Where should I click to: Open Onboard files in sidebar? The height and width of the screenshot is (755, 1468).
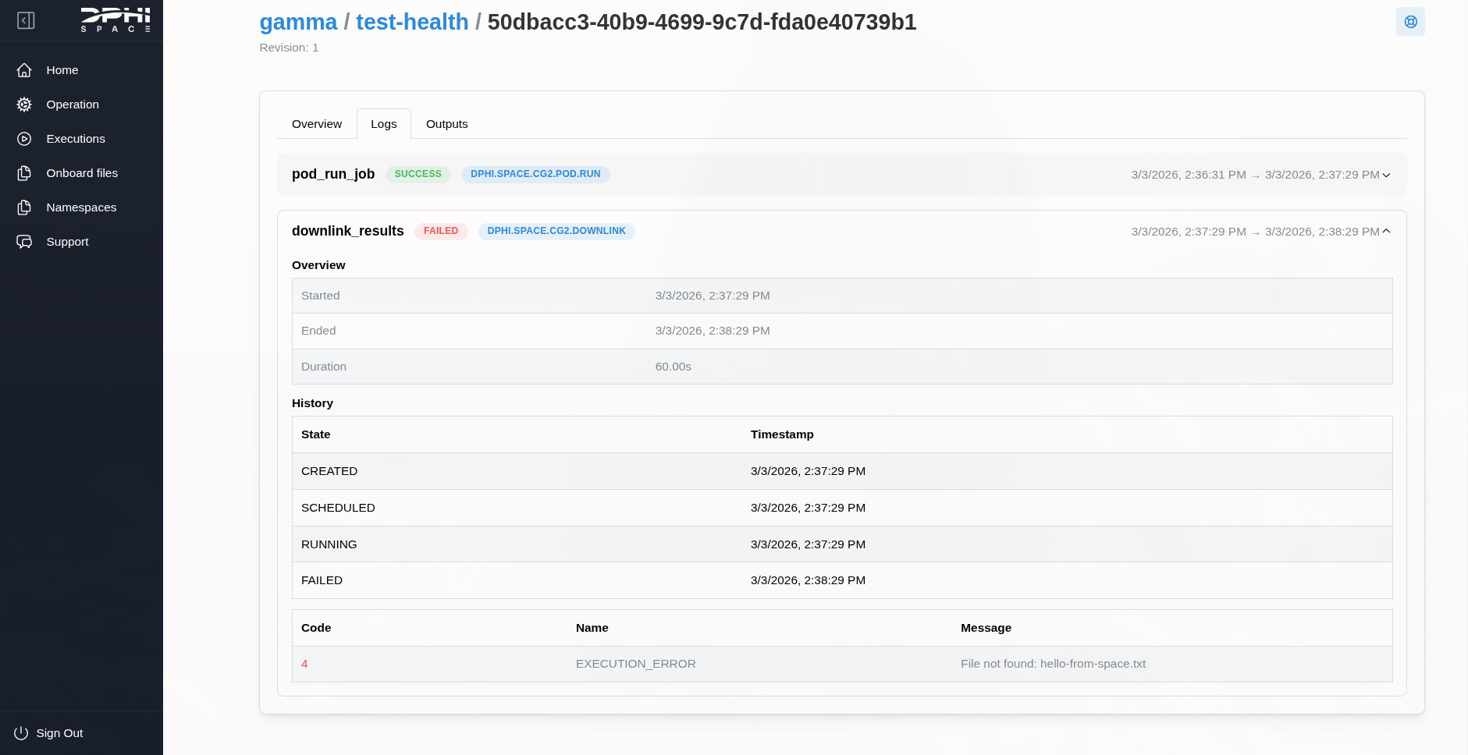(x=82, y=173)
